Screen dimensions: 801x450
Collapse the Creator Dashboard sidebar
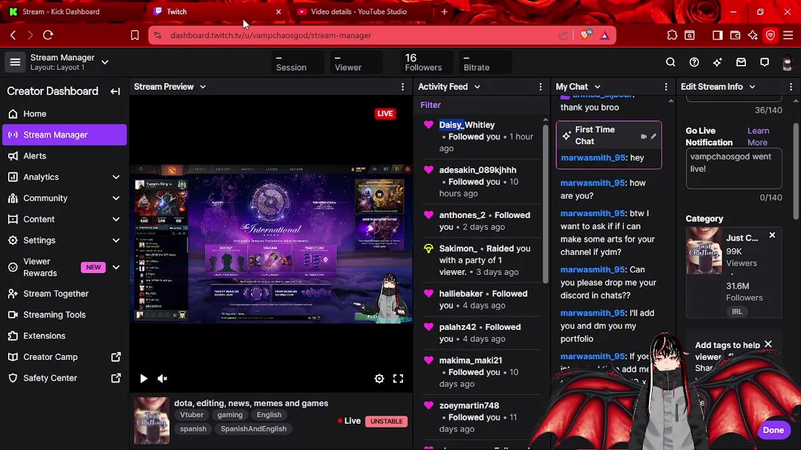click(115, 91)
